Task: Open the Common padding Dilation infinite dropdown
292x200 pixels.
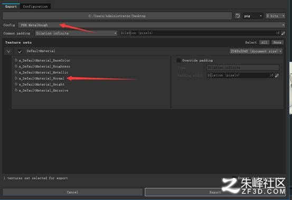Action: tap(76, 33)
